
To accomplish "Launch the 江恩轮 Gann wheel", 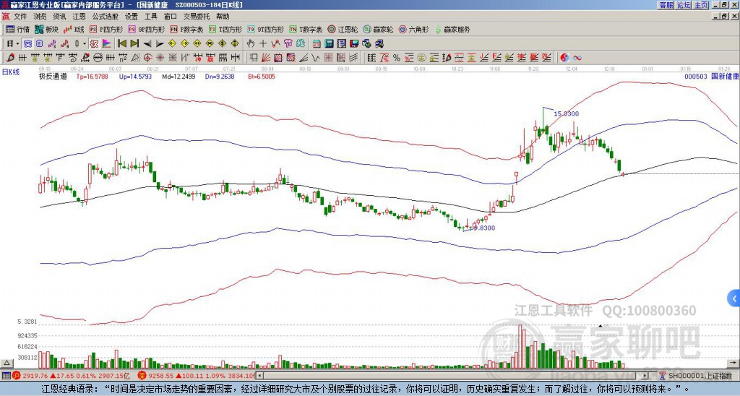I will [343, 29].
